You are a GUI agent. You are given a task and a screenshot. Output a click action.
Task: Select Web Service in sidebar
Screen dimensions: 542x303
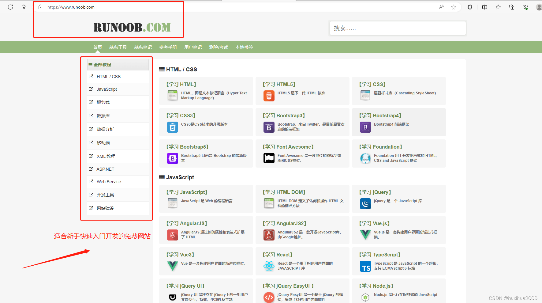pyautogui.click(x=118, y=182)
